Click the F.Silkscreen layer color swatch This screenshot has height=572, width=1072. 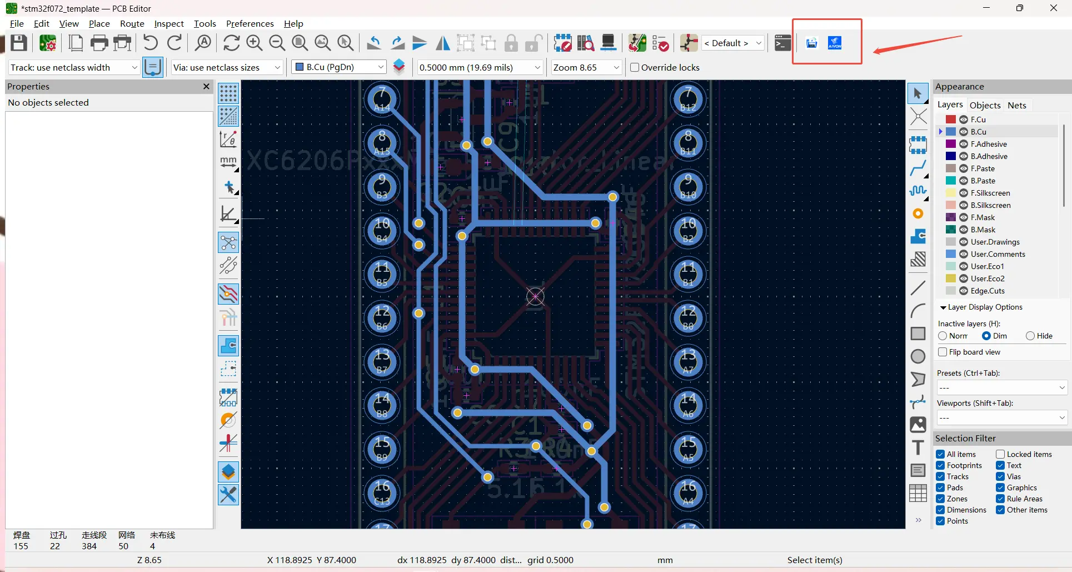(x=951, y=193)
